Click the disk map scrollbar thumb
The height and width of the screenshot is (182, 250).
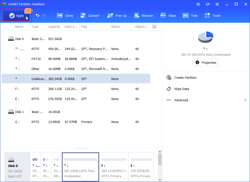(160, 159)
